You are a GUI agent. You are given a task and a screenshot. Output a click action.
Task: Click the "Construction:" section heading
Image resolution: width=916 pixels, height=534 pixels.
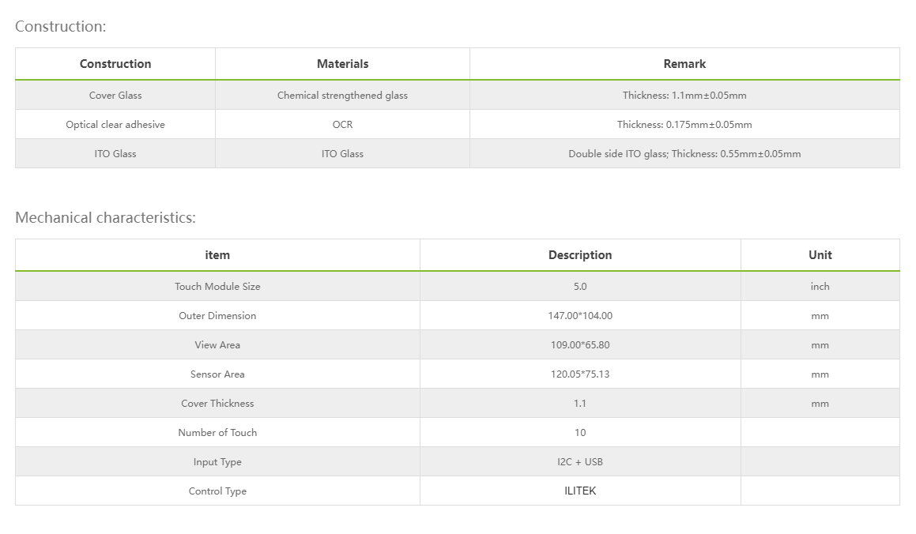click(60, 26)
